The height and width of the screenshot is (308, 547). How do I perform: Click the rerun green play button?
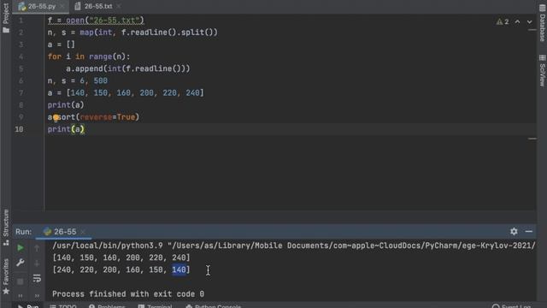21,248
